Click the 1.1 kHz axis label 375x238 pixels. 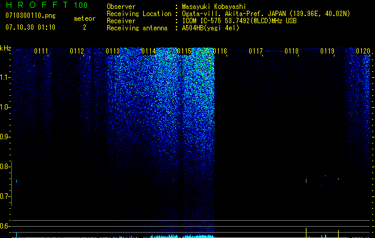[5, 77]
